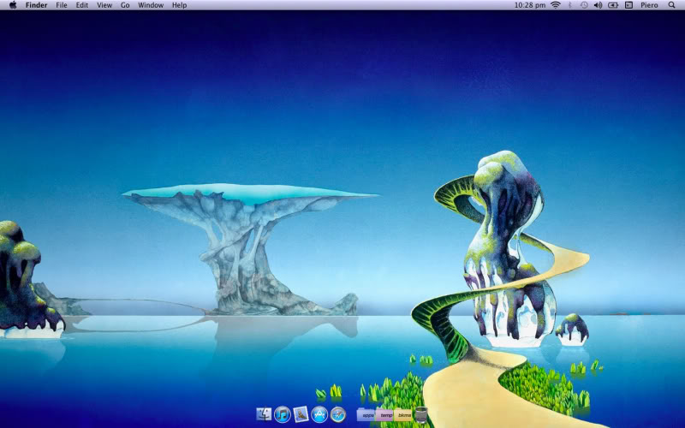Open the Go menu
This screenshot has height=428, width=685.
point(125,5)
